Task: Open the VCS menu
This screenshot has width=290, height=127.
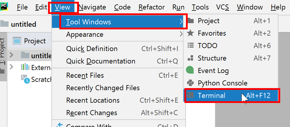Action: click(223, 7)
